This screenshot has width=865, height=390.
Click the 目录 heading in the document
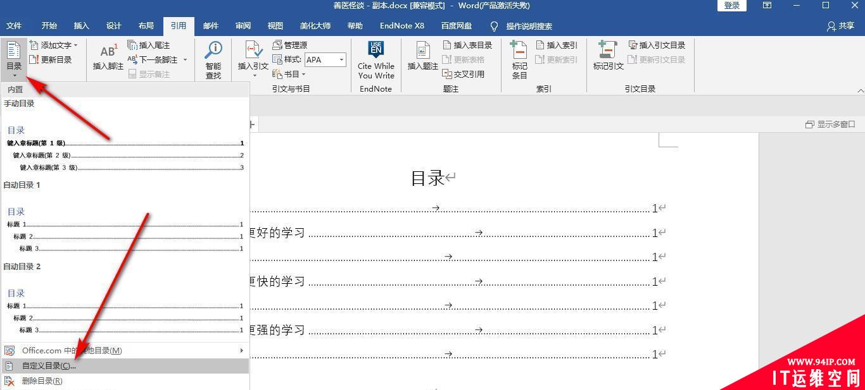coord(427,178)
